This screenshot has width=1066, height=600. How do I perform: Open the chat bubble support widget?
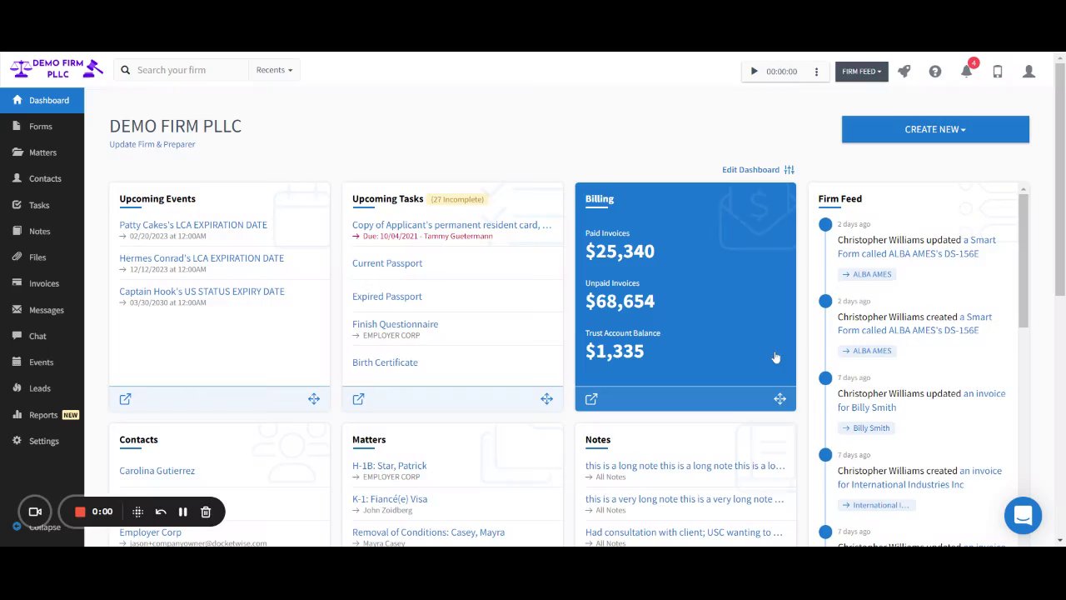pyautogui.click(x=1023, y=515)
